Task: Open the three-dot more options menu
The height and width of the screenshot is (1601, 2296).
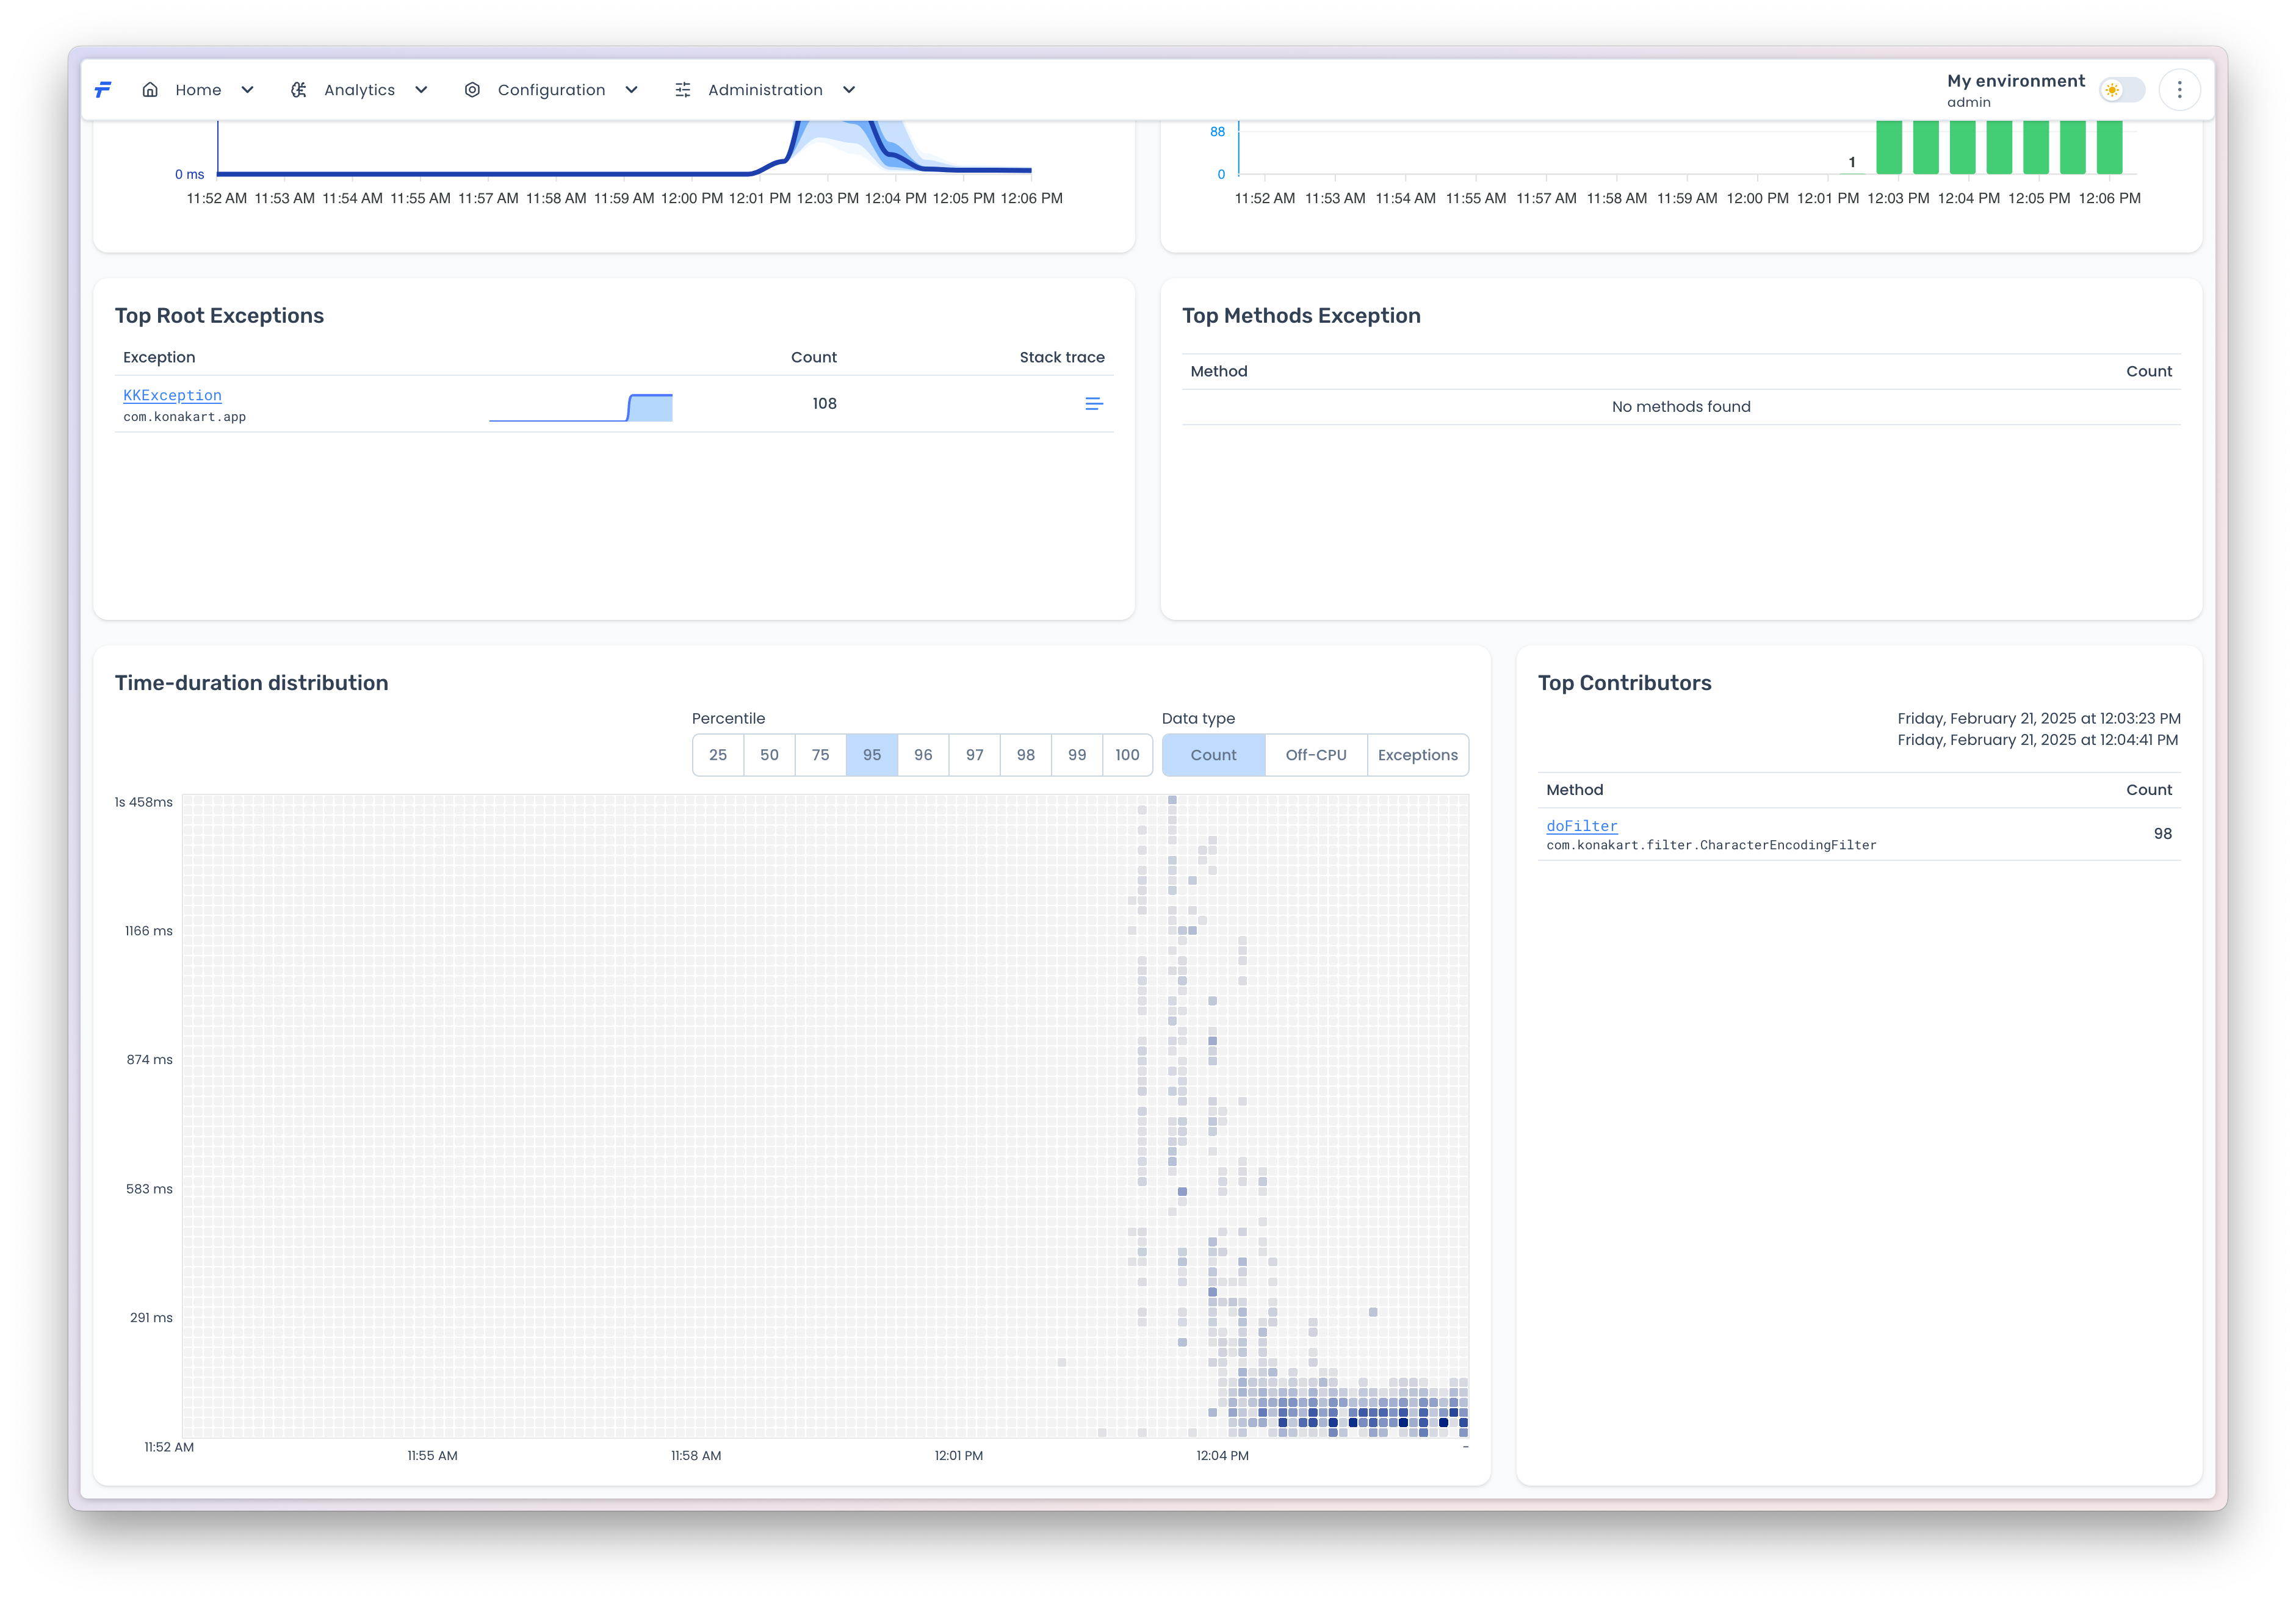Action: (x=2179, y=90)
